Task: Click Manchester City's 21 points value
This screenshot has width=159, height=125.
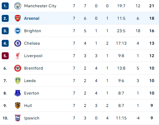Action: 152,6
